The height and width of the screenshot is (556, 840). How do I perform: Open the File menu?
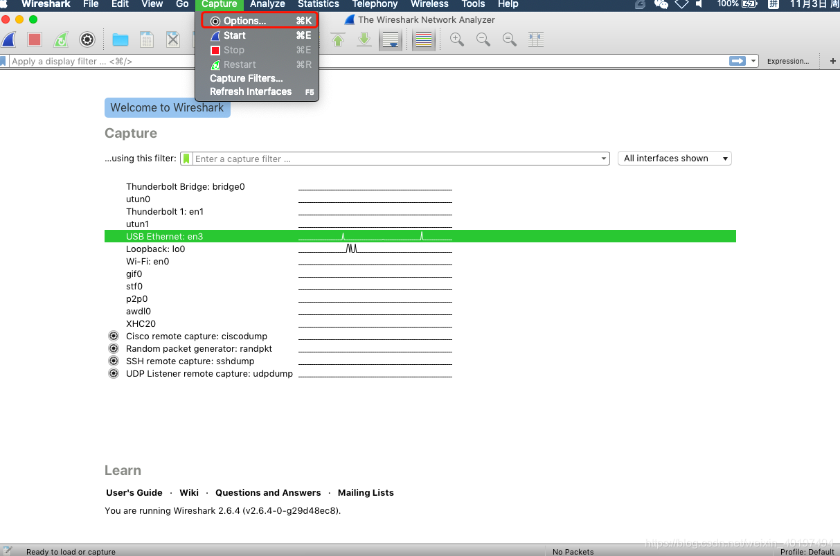coord(91,4)
